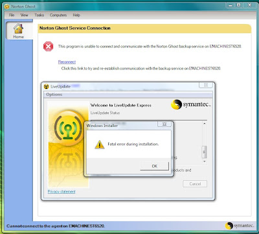259x234 pixels.
Task: Open the Tasks menu
Action: pyautogui.click(x=39, y=15)
